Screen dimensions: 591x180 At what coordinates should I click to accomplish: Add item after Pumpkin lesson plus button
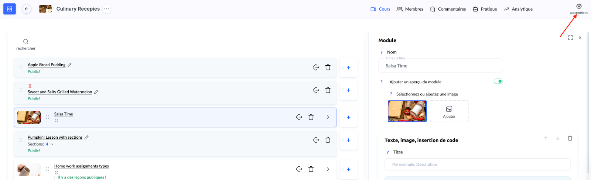tap(348, 140)
